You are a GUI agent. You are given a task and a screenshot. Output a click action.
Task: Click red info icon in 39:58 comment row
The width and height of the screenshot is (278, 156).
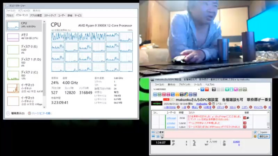click(x=245, y=118)
